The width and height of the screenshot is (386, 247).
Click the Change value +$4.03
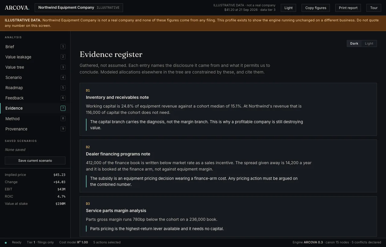point(59,182)
